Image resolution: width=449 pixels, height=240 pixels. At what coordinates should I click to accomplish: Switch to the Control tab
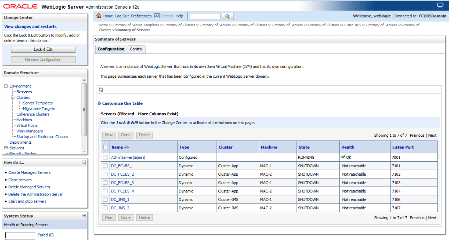click(137, 49)
